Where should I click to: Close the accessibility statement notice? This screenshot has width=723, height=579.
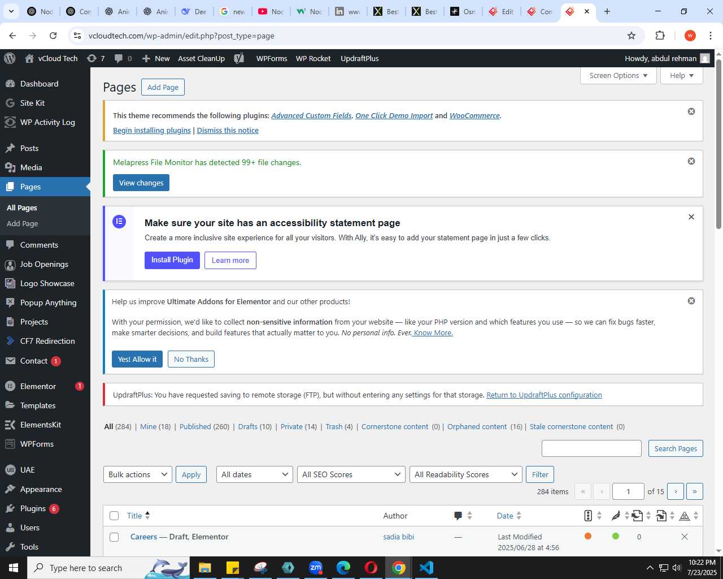pyautogui.click(x=691, y=217)
